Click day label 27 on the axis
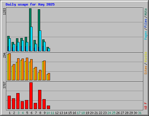Screen dimensions: 149x116 122,113
